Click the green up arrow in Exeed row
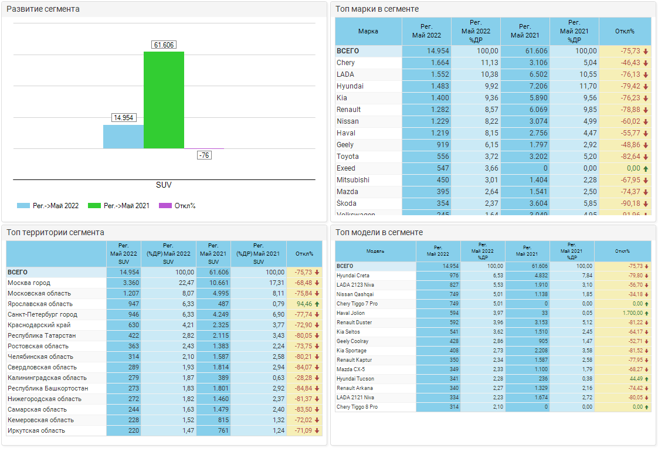The image size is (658, 465). (646, 169)
